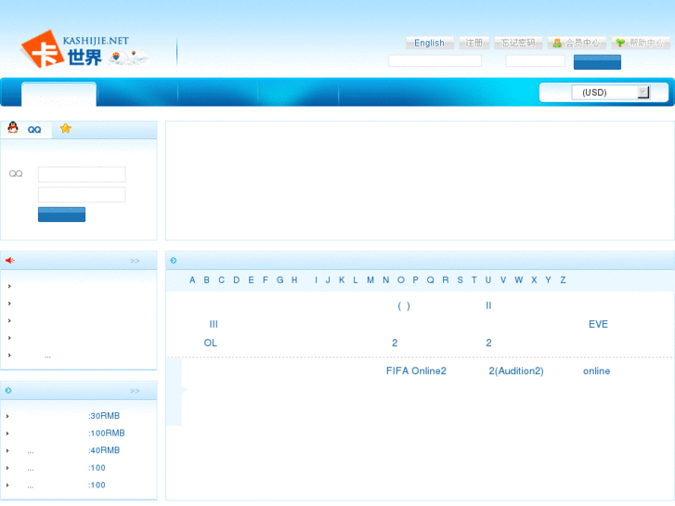Select the highlighted first navigation tab
The width and height of the screenshot is (675, 506).
point(58,94)
